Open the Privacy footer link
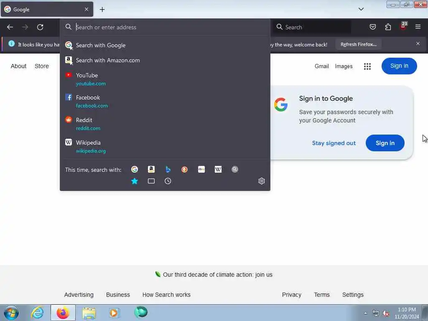 point(291,295)
